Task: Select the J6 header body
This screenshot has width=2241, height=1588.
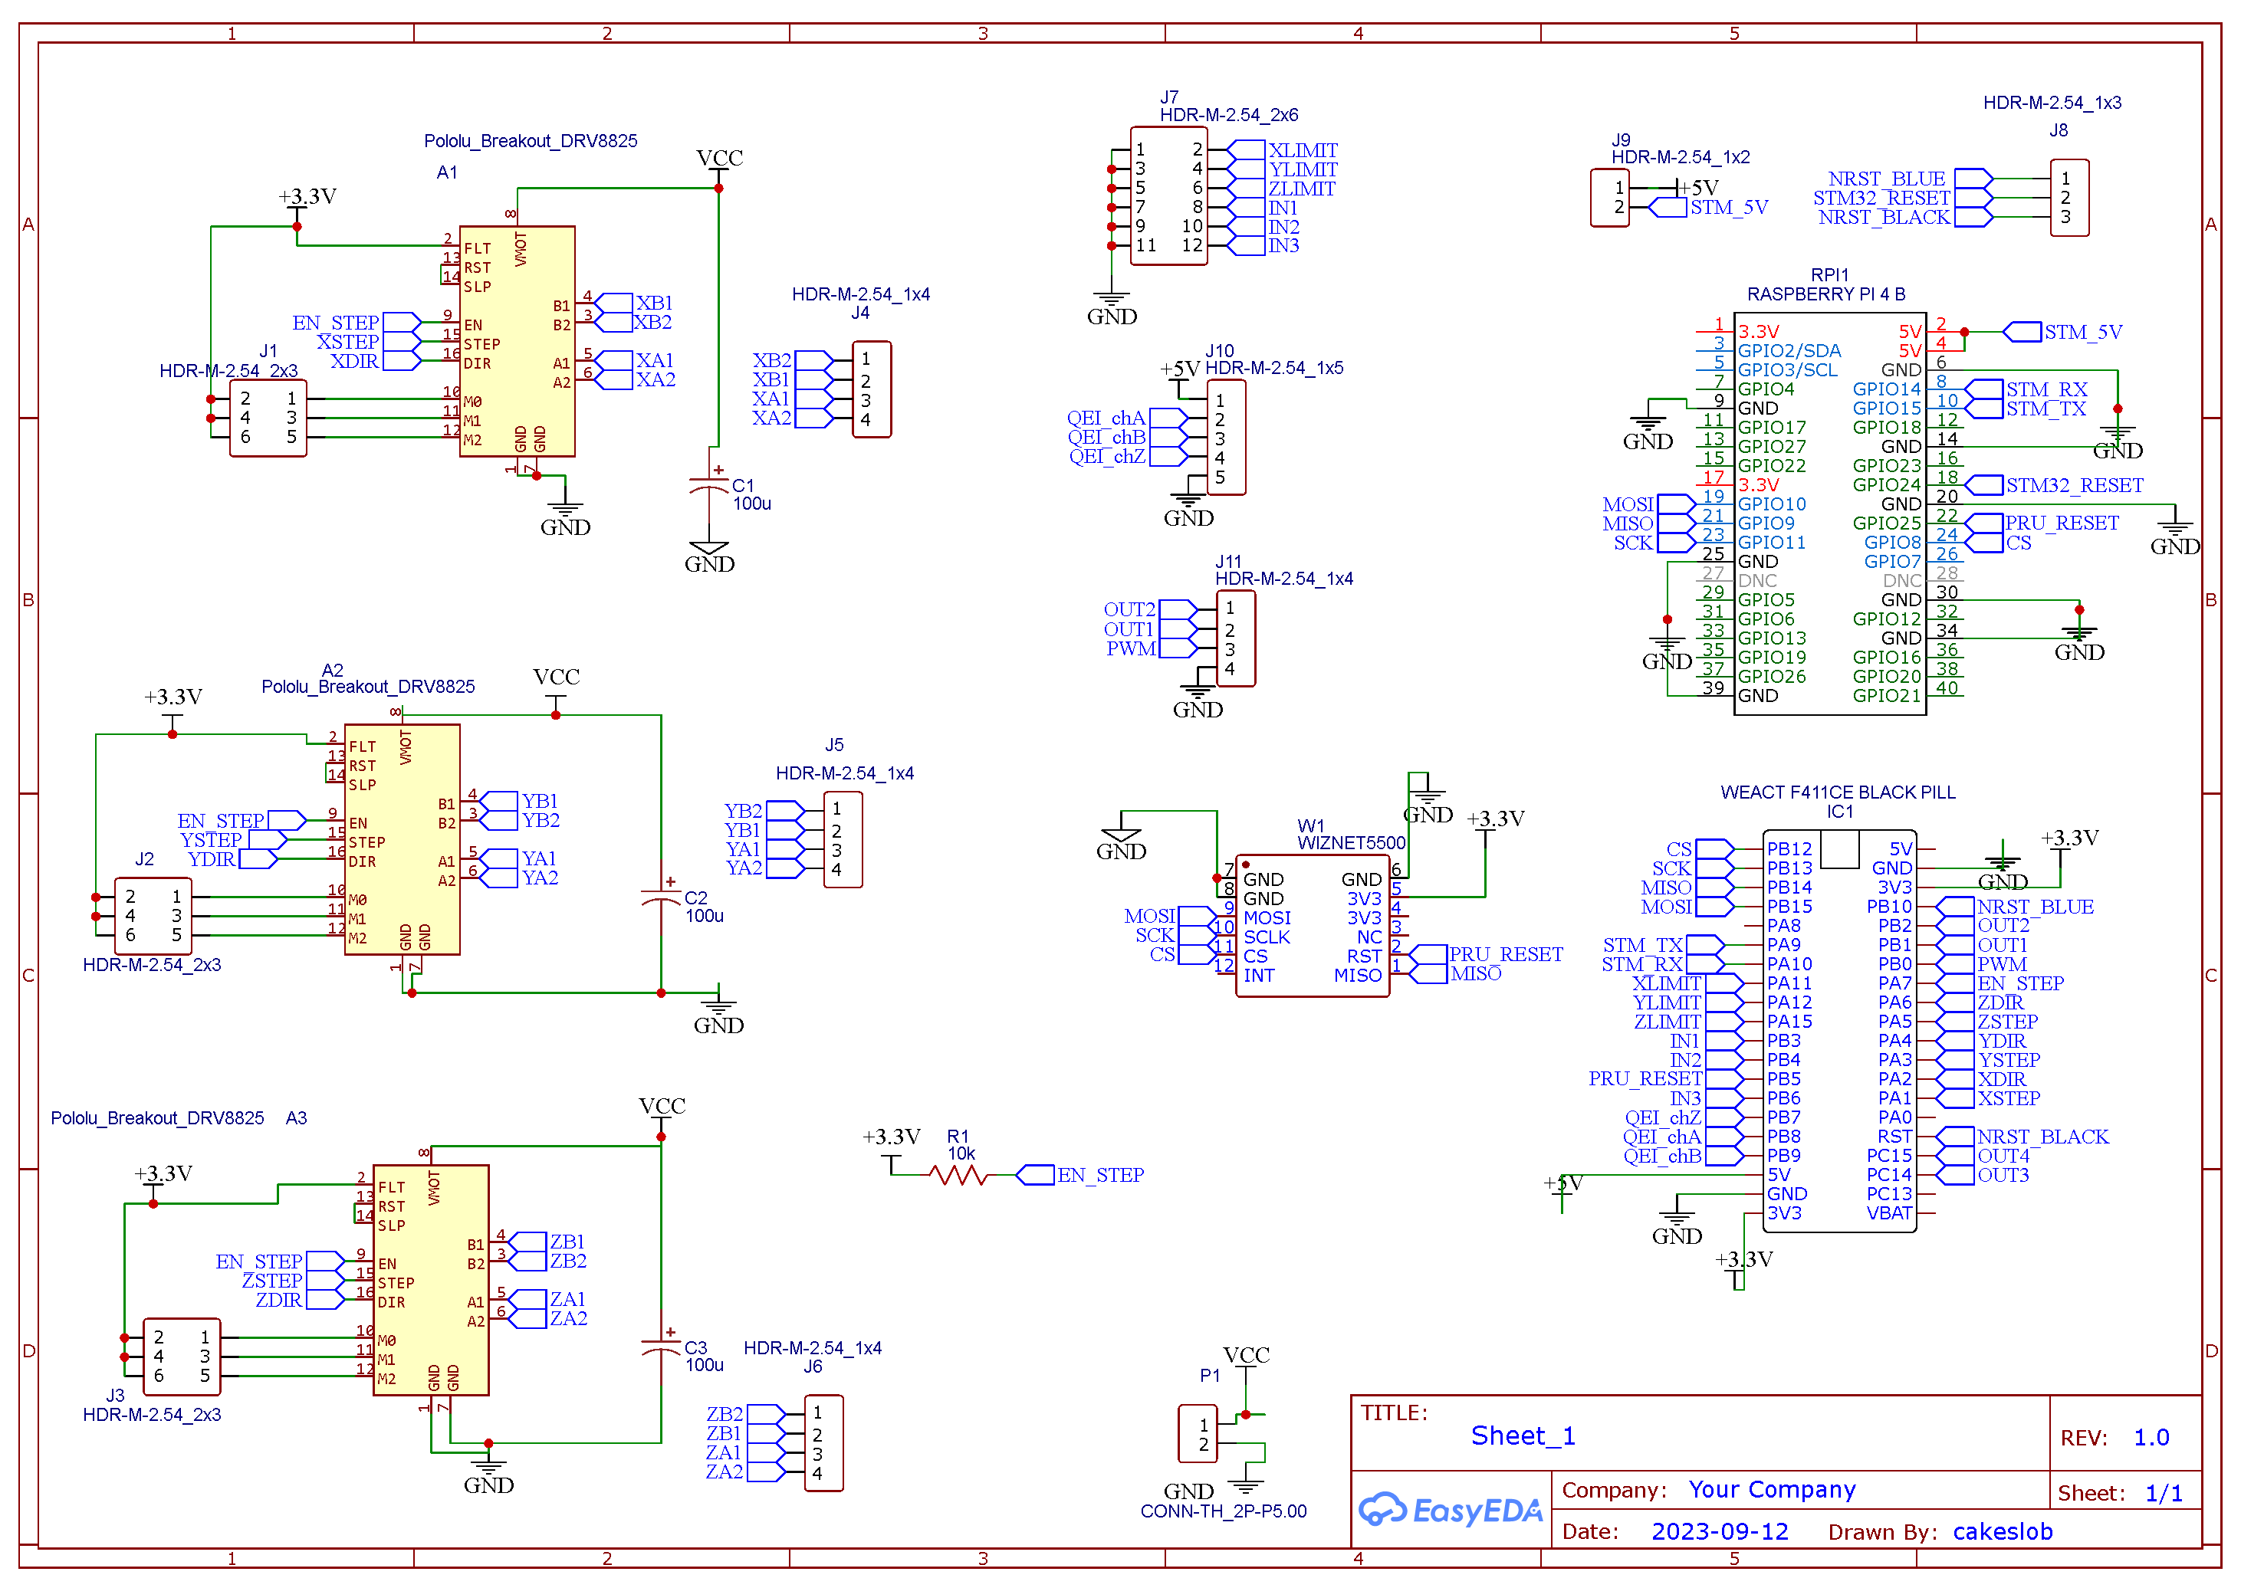Action: click(823, 1442)
